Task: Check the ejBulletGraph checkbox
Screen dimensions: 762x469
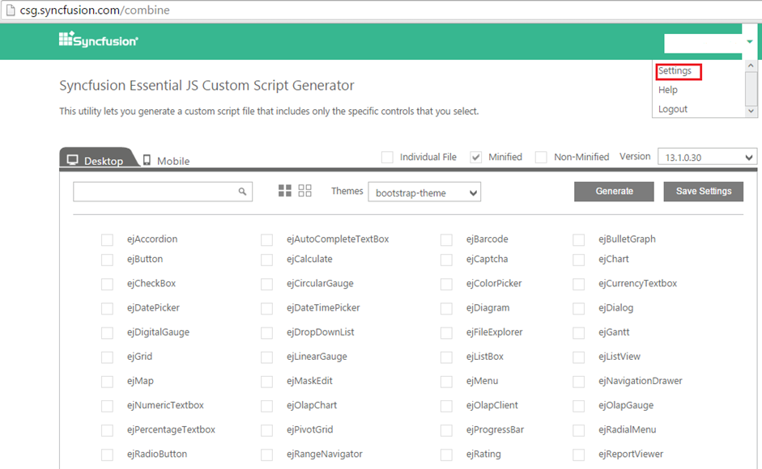Action: click(x=578, y=240)
